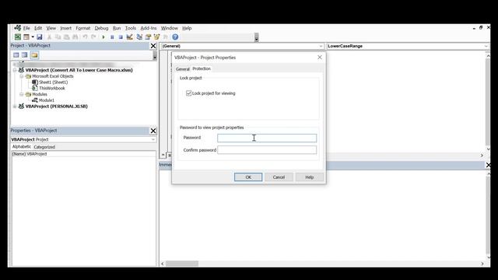The width and height of the screenshot is (498, 280).
Task: Open the View menu
Action: click(x=51, y=28)
